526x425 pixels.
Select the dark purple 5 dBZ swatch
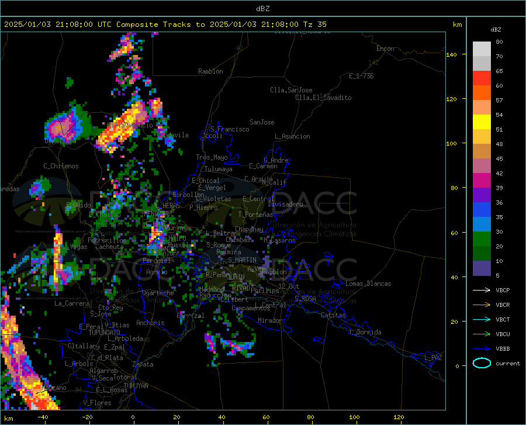(x=482, y=268)
